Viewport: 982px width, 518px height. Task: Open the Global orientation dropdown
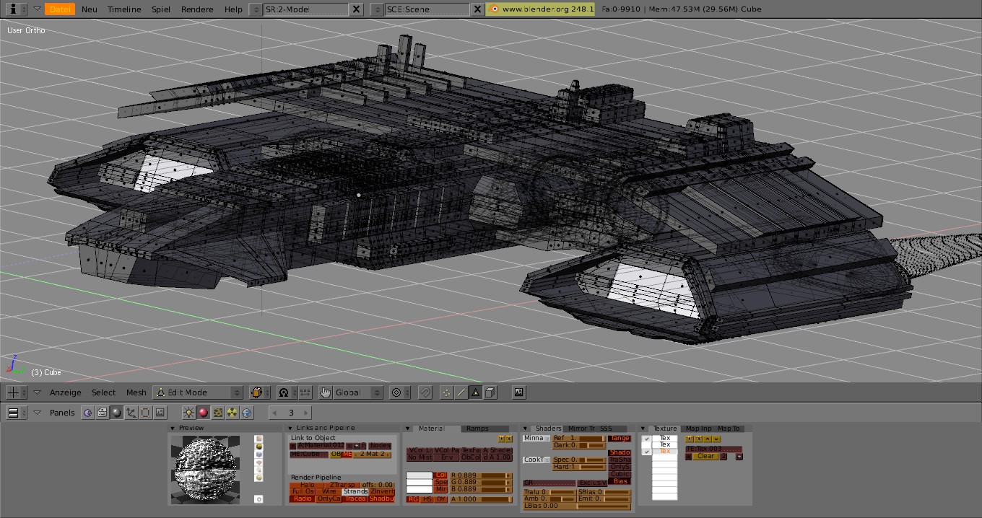(358, 392)
